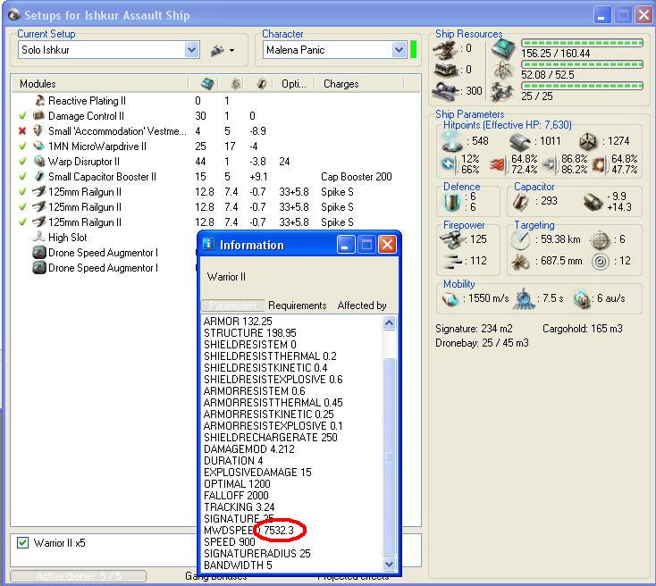
Task: Click the capacitor capacity icon showing 293
Action: click(521, 201)
